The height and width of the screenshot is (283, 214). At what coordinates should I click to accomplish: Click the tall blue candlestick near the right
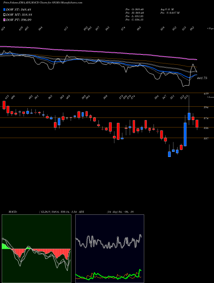tap(185, 134)
